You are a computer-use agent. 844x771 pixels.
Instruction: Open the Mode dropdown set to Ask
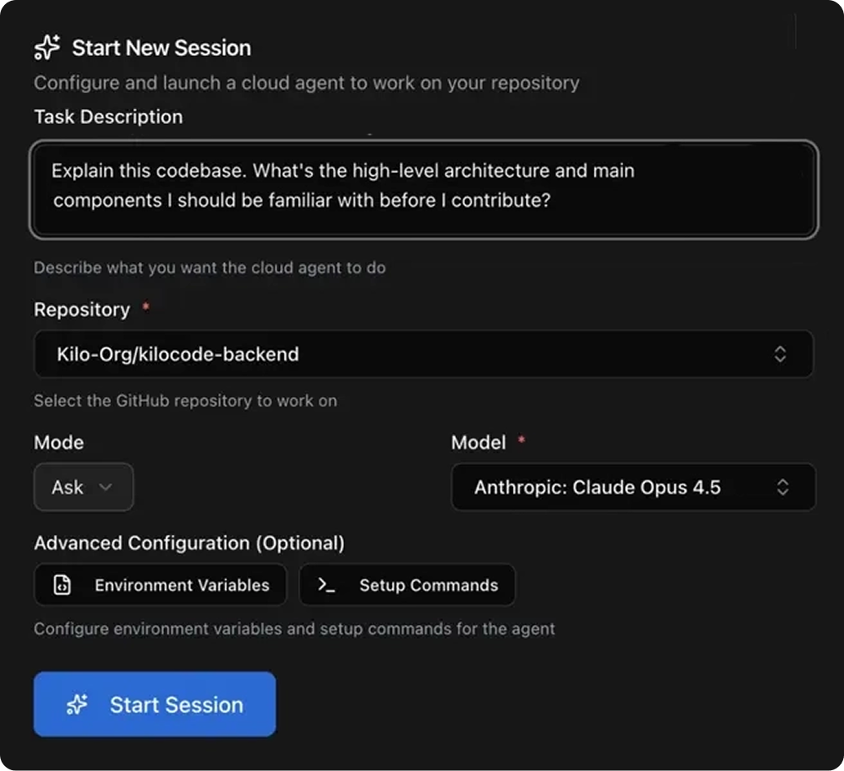click(x=84, y=487)
